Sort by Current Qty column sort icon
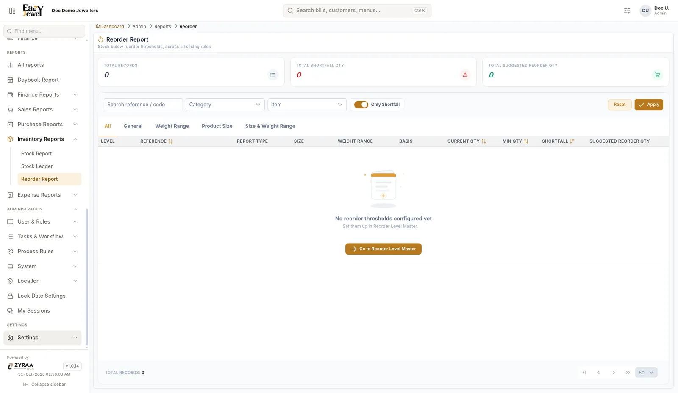Image resolution: width=678 pixels, height=393 pixels. click(x=483, y=141)
